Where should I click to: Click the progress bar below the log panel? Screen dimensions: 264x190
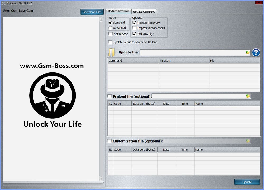[53, 184]
